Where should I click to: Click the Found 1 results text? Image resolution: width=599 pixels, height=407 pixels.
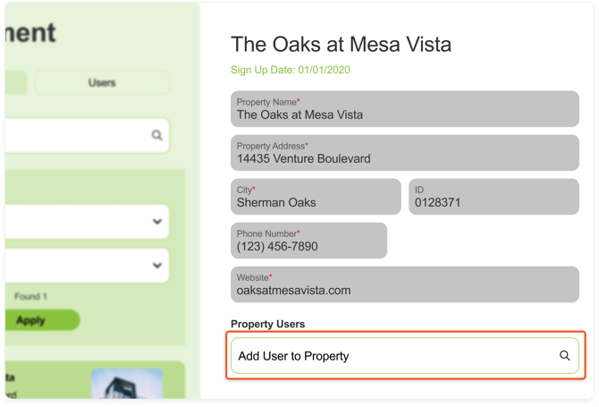[30, 296]
